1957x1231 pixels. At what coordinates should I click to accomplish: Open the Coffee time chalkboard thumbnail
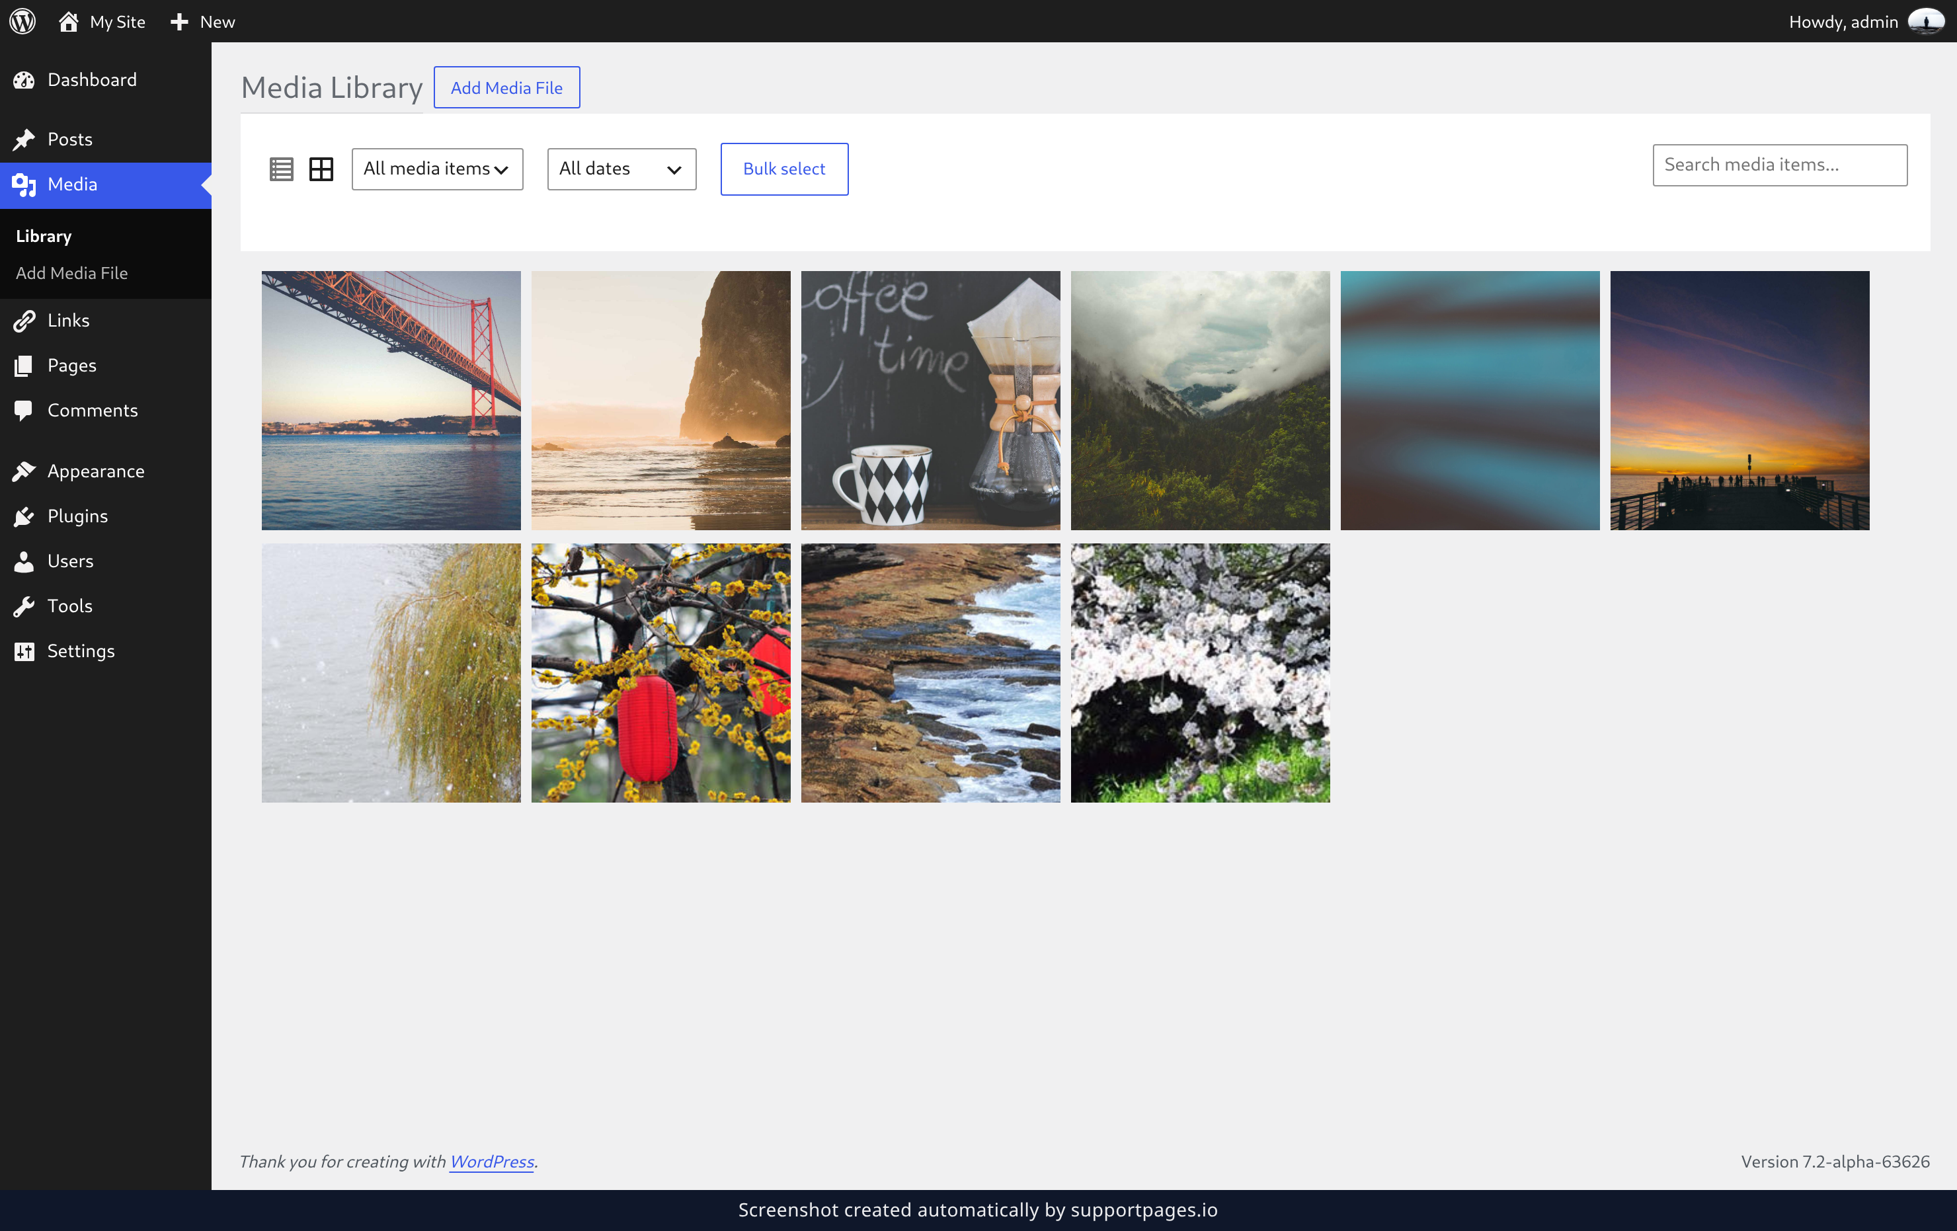(x=930, y=401)
